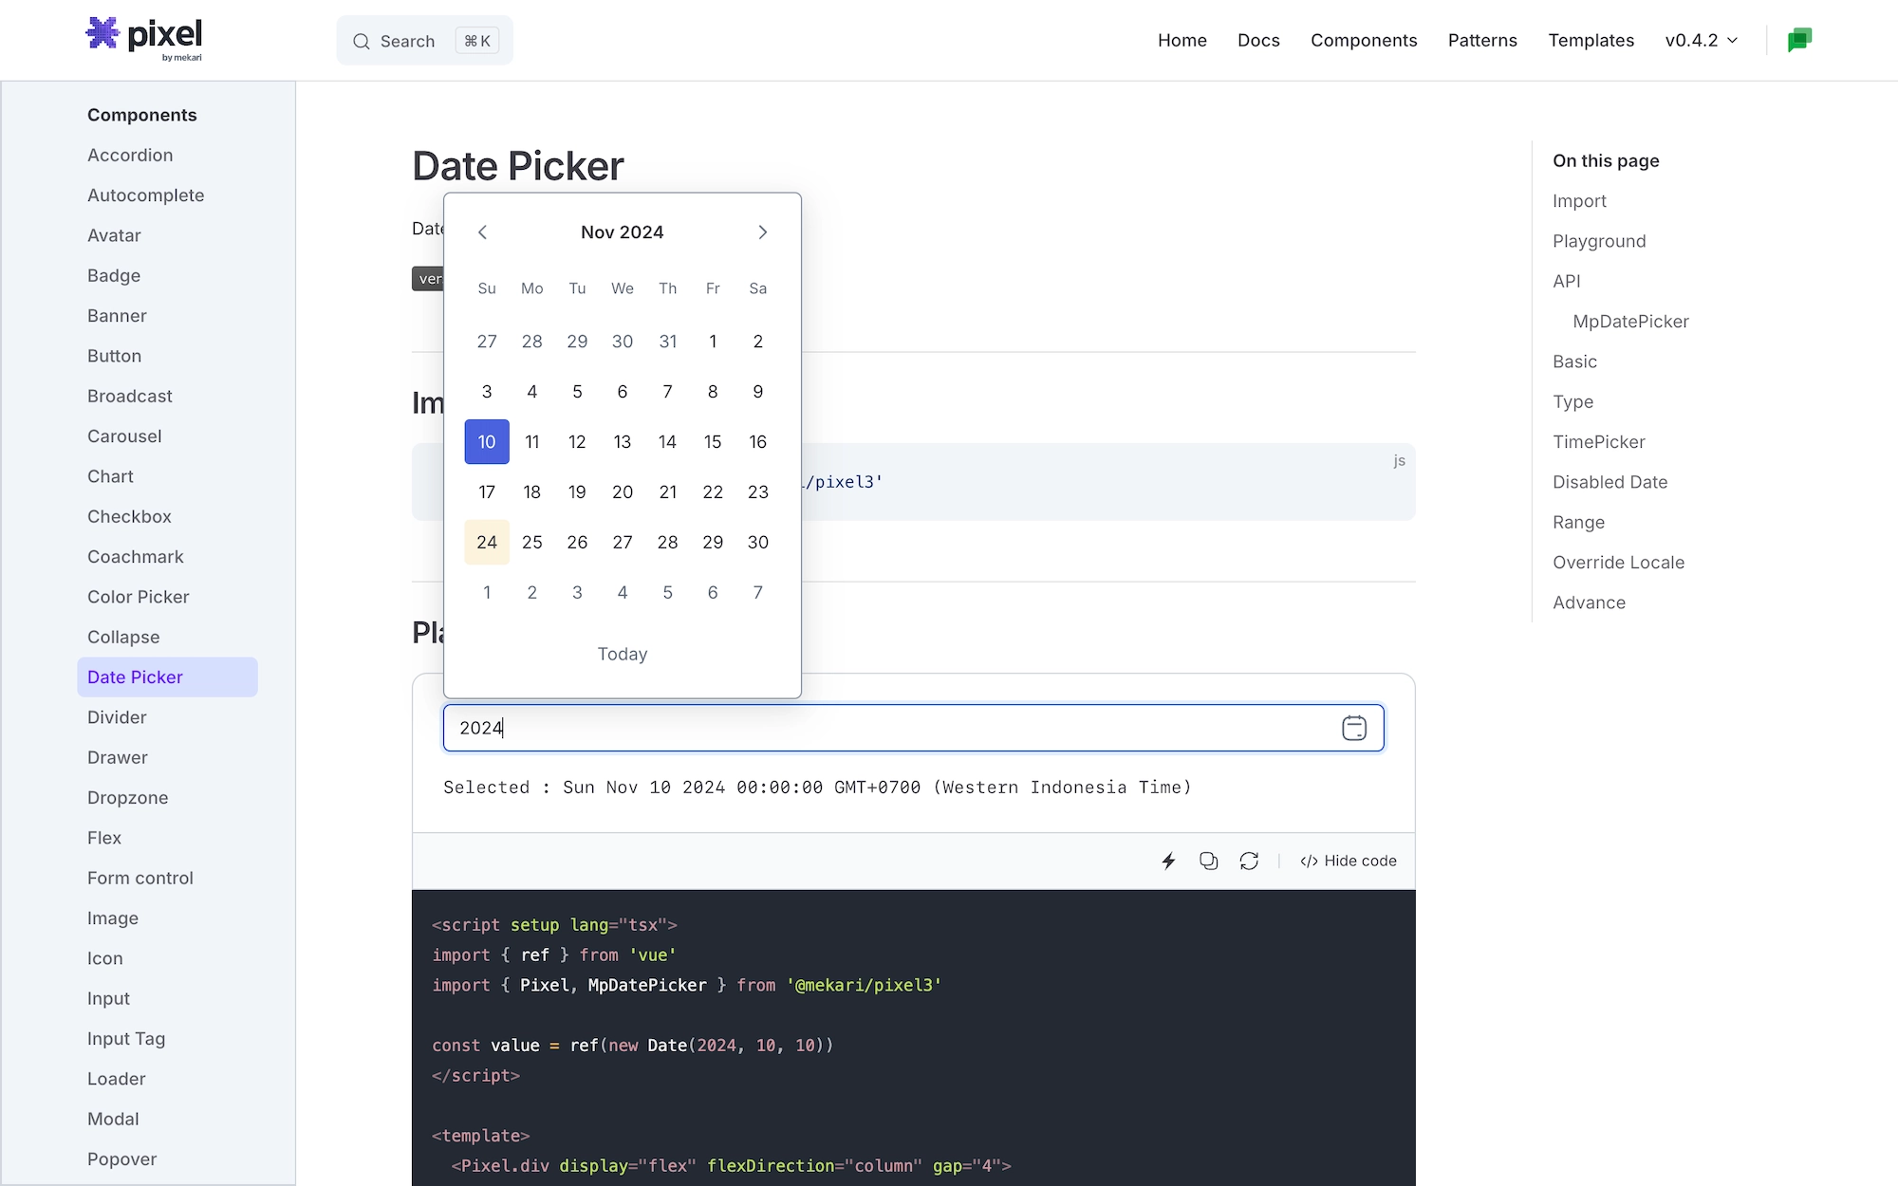Screen dimensions: 1898x1186
Task: Select selected date 10 in calendar
Action: click(487, 442)
